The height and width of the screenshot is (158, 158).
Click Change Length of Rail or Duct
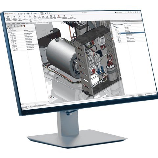[x=30, y=18]
